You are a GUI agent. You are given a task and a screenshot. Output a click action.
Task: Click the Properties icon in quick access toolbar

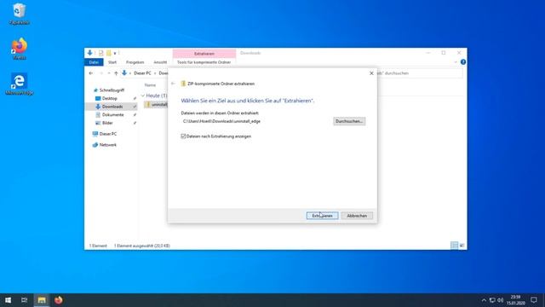pos(100,53)
